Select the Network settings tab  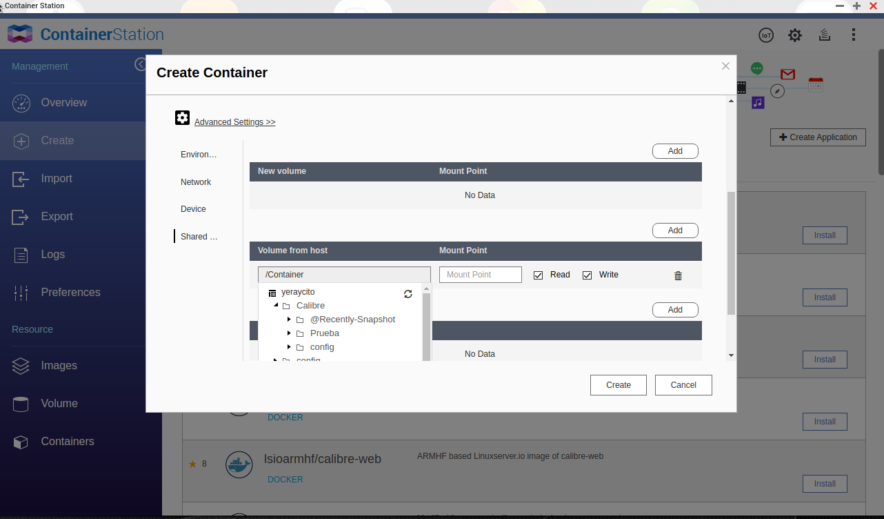click(196, 182)
